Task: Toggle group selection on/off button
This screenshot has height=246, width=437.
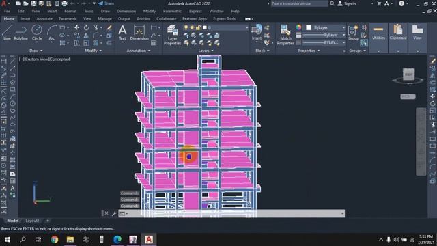Action: 364,43
